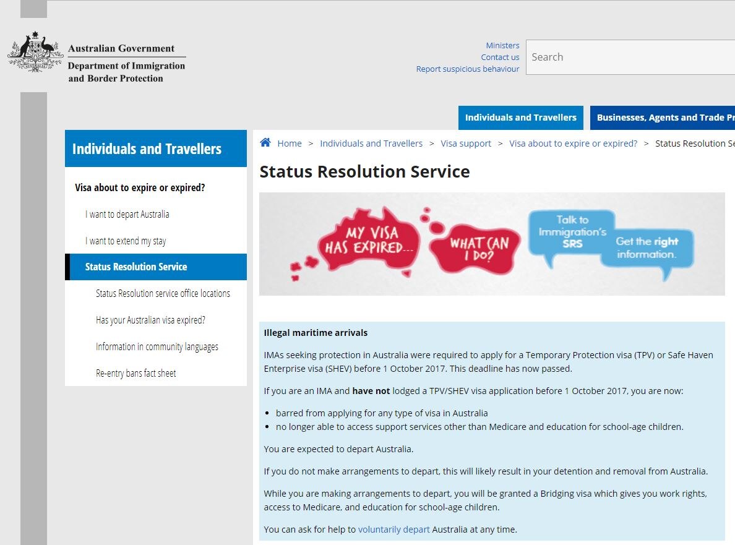The image size is (735, 545).
Task: Open the Individuals and Travellers tab
Action: click(520, 118)
